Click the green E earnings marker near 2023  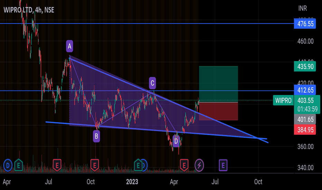click(138, 165)
